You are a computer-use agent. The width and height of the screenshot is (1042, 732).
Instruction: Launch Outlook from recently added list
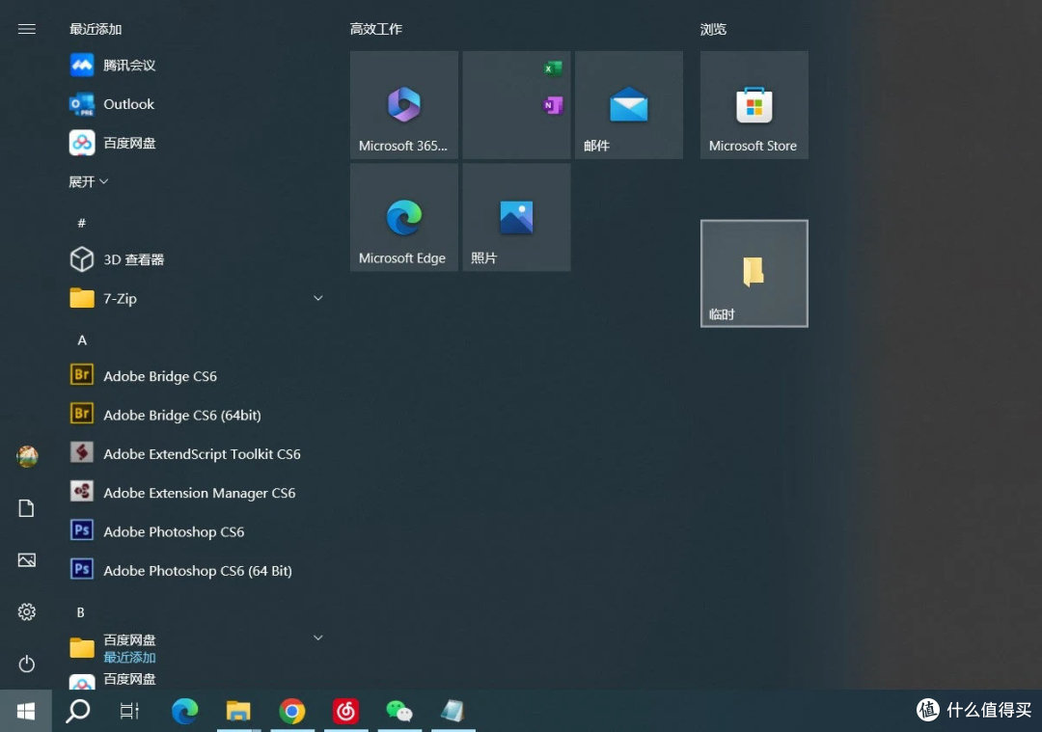point(196,104)
